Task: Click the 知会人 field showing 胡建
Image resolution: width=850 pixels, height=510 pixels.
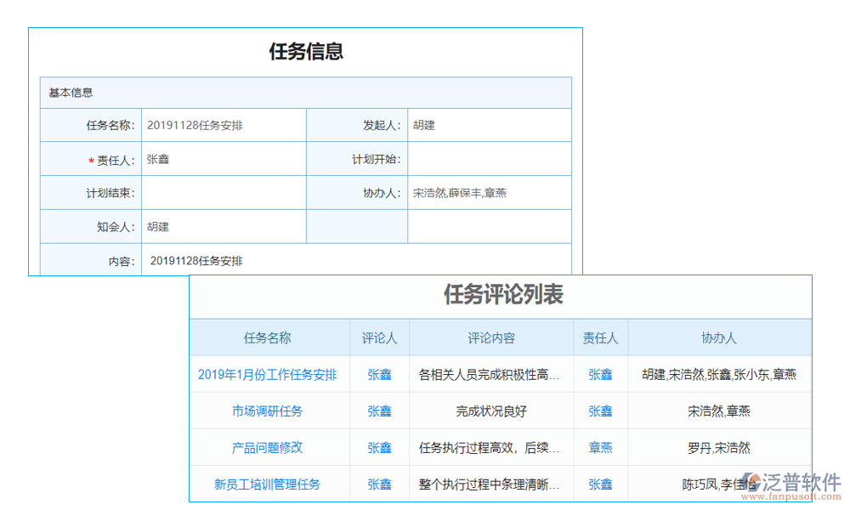Action: (224, 226)
